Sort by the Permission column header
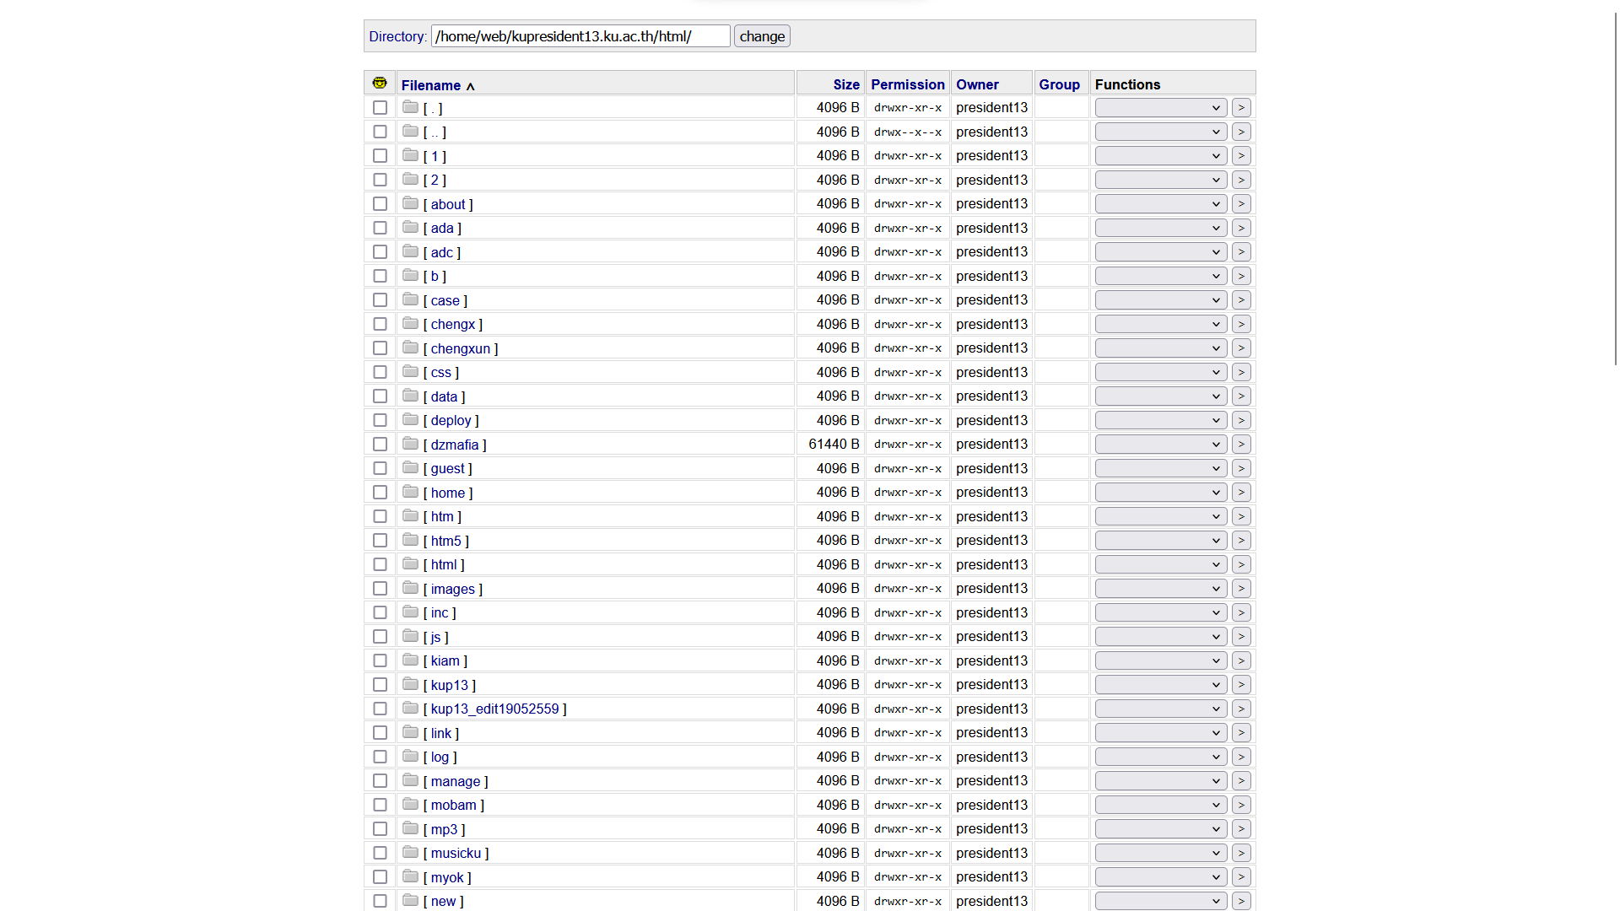The width and height of the screenshot is (1620, 911). [908, 84]
